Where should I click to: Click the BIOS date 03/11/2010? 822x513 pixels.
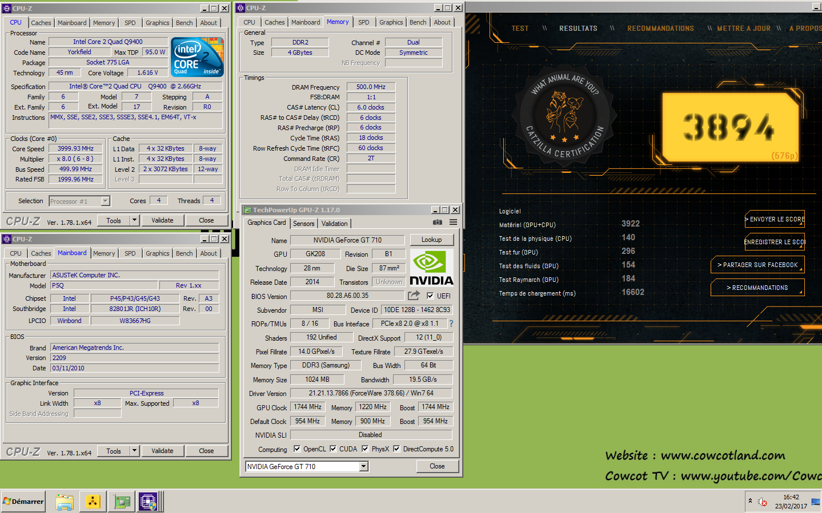click(x=135, y=368)
